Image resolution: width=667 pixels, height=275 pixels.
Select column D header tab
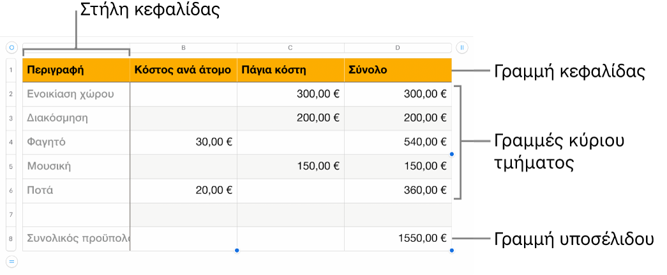[398, 48]
